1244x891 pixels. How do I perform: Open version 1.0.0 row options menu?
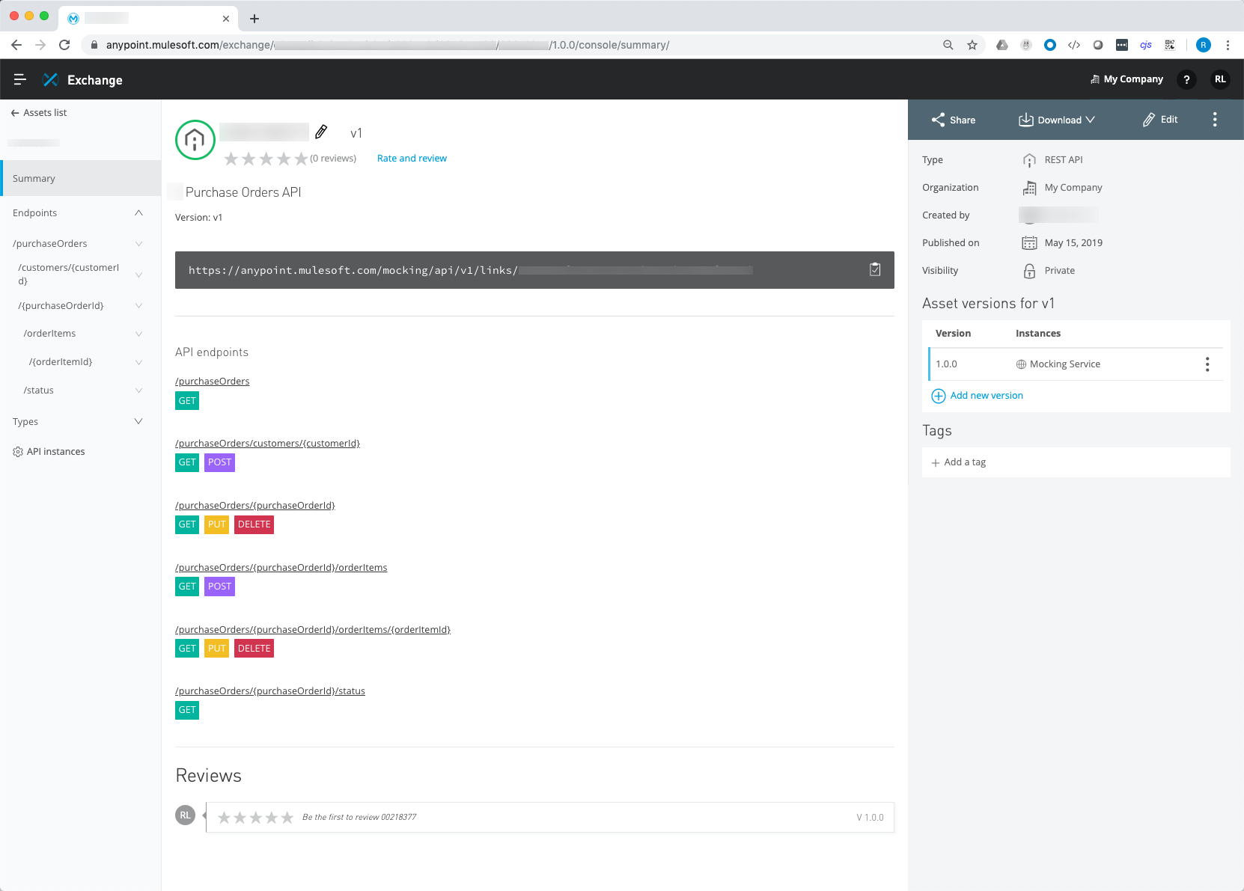pyautogui.click(x=1207, y=364)
